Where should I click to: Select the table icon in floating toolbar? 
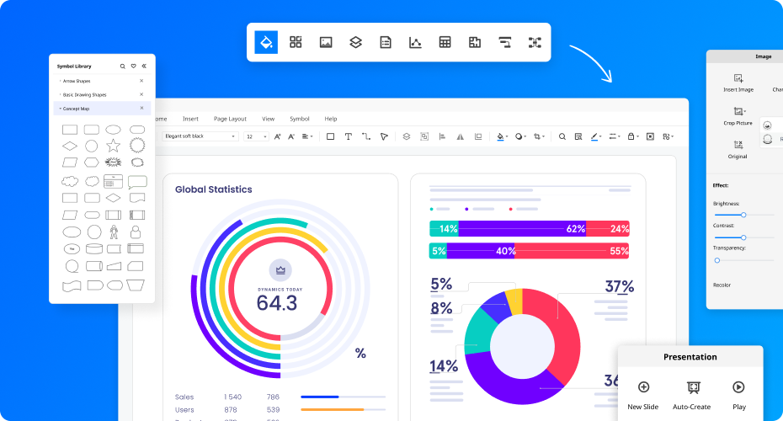(445, 42)
